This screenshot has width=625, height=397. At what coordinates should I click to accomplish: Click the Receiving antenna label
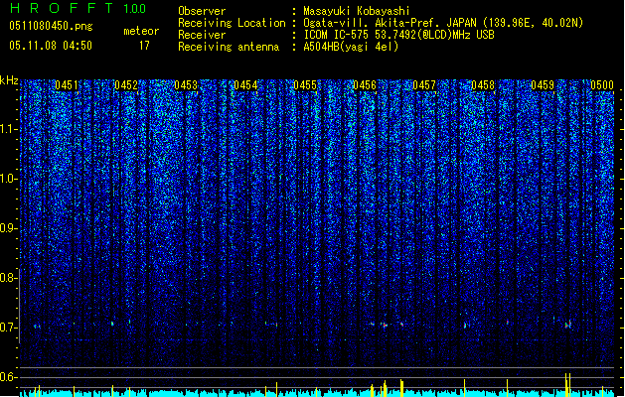[229, 47]
